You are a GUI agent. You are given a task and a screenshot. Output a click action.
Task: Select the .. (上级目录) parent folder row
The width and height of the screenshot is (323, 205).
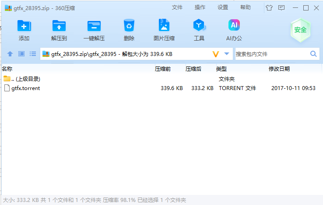(161, 79)
